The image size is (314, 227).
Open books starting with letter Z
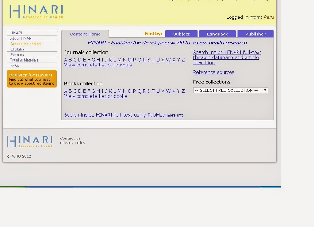tap(184, 91)
